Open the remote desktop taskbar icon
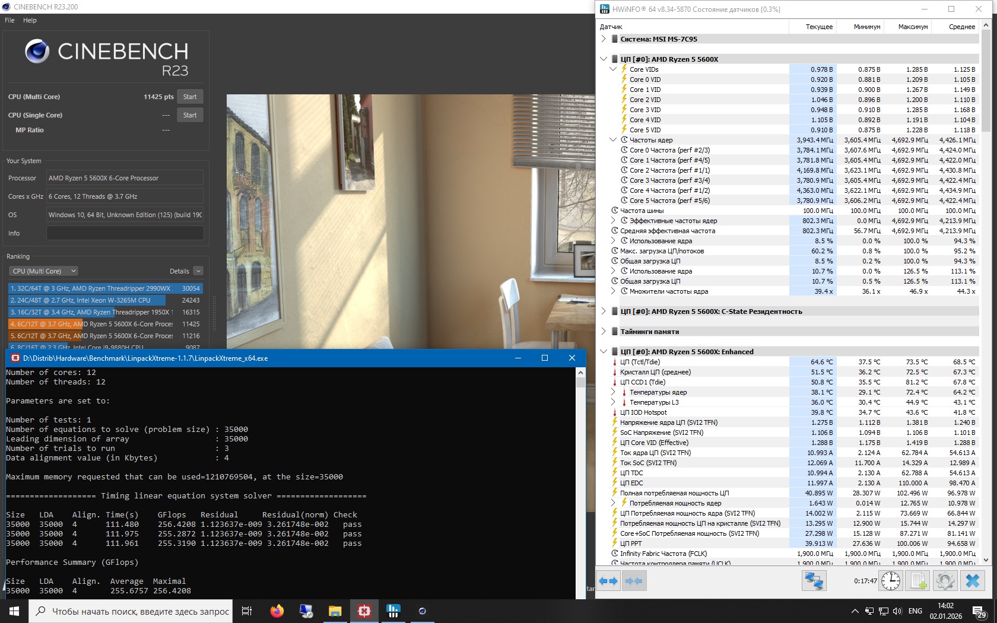997x623 pixels. point(306,611)
